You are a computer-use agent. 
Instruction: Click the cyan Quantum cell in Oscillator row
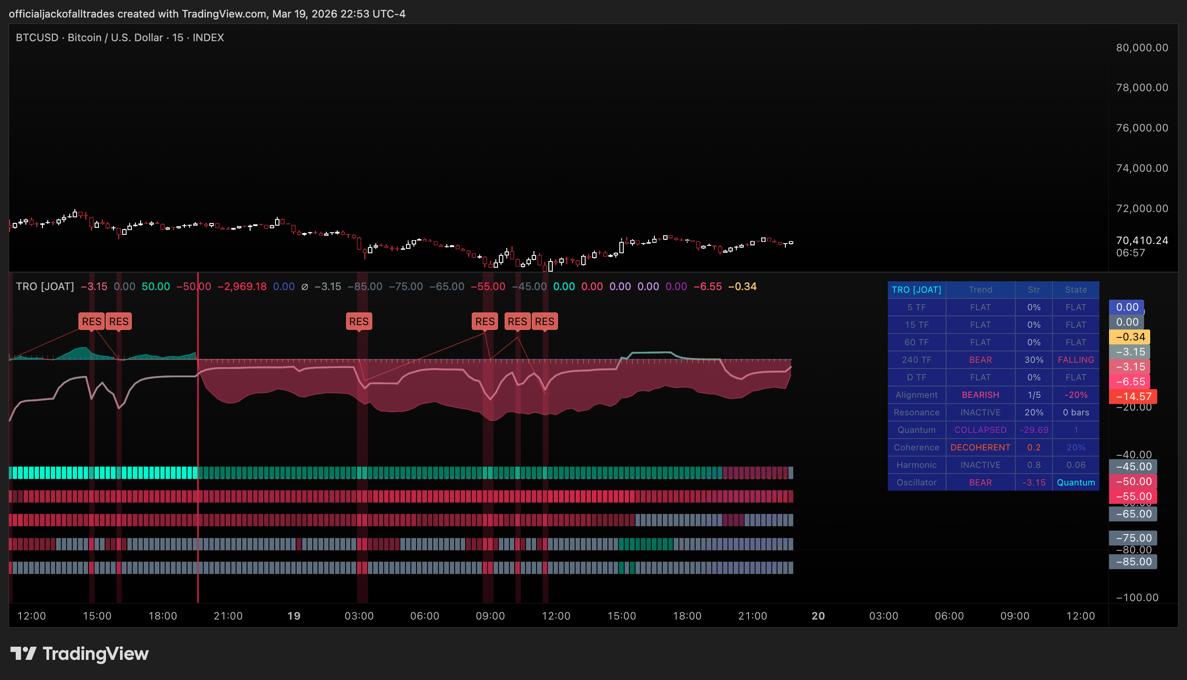click(1075, 482)
